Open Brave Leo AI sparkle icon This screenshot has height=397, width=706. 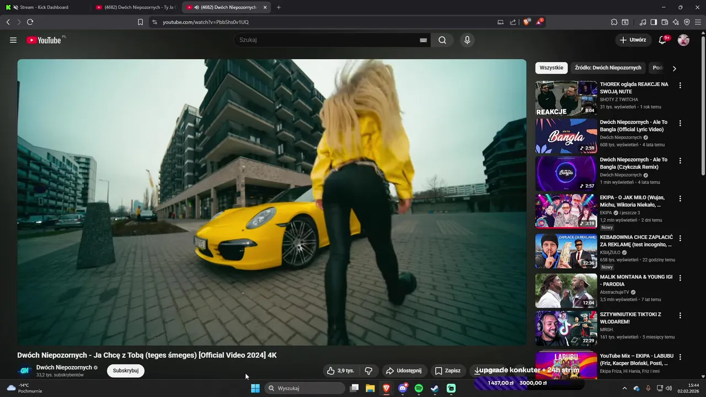click(676, 22)
